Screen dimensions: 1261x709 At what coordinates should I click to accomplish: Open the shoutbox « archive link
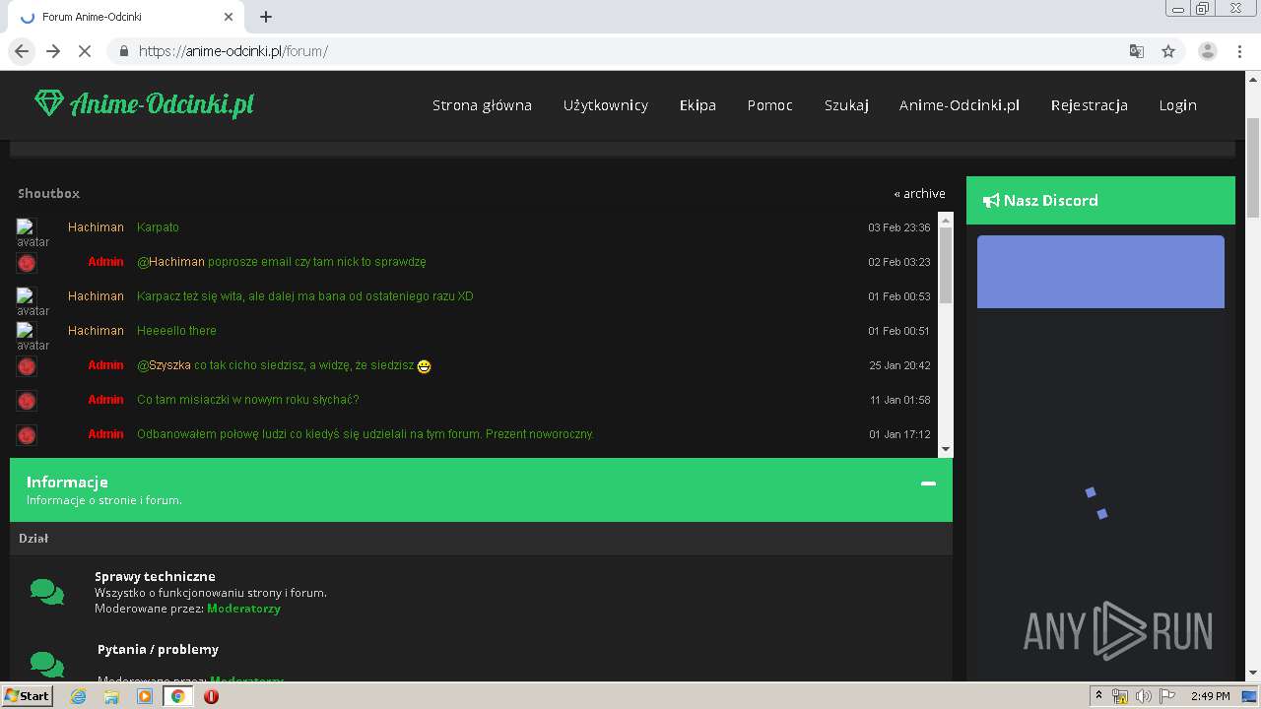click(919, 194)
